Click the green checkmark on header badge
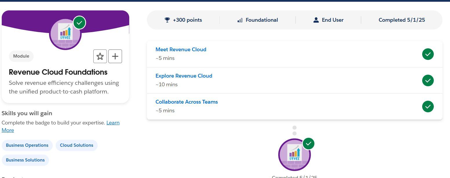450x178 pixels. click(x=79, y=23)
